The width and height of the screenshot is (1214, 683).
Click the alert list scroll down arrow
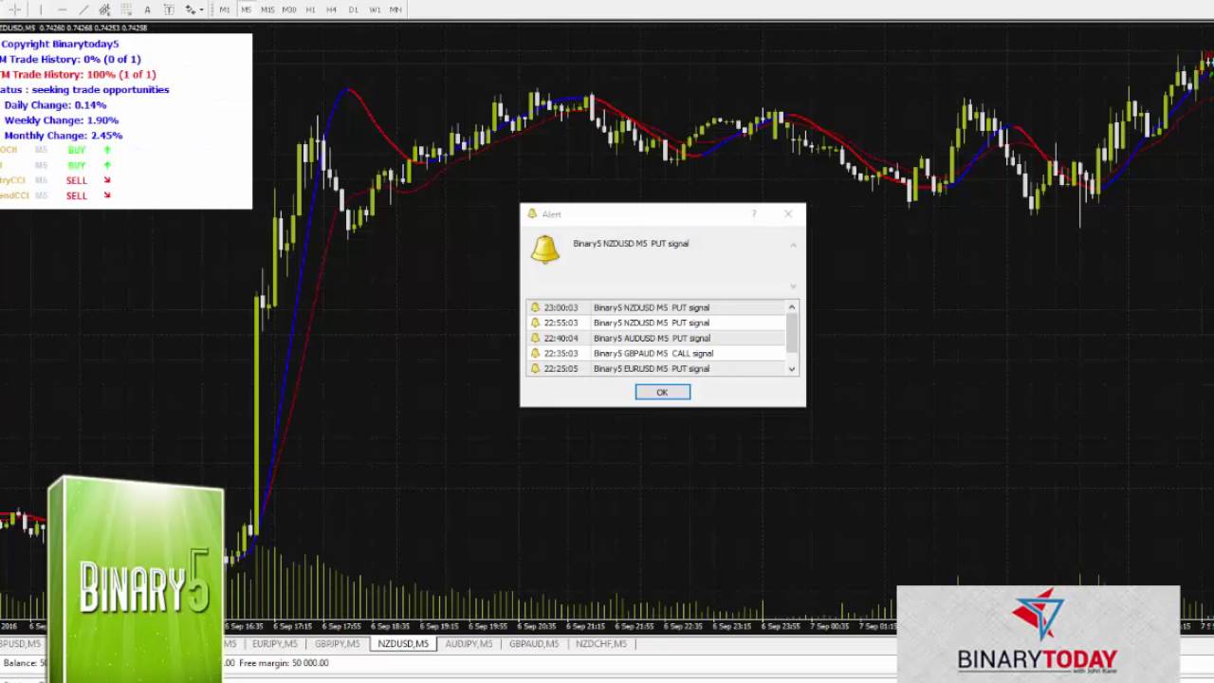click(792, 369)
